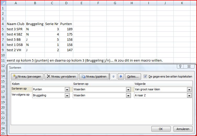Expand Waarden dropdown in Sorteren op row

(128, 90)
